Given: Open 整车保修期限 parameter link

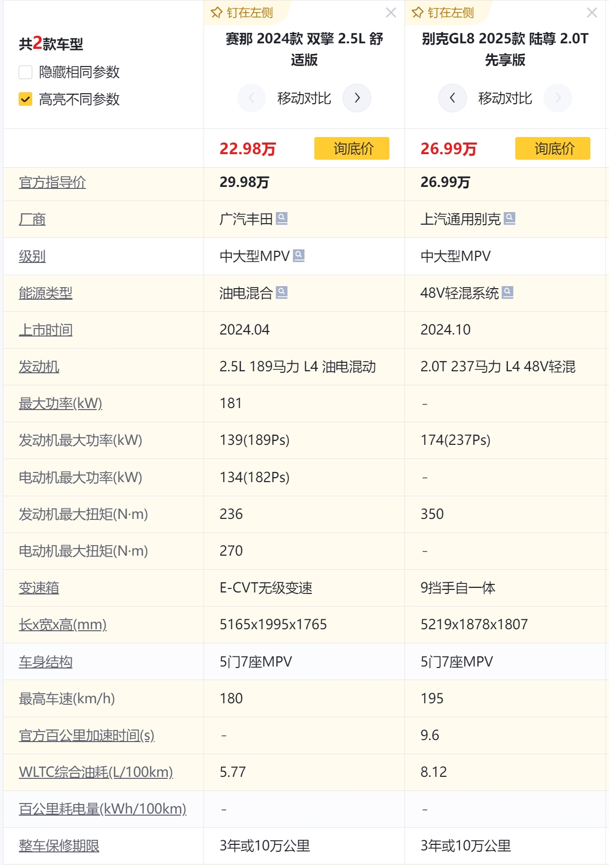Looking at the screenshot, I should [59, 846].
